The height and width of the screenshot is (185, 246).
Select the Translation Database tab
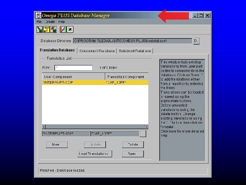(x=57, y=50)
